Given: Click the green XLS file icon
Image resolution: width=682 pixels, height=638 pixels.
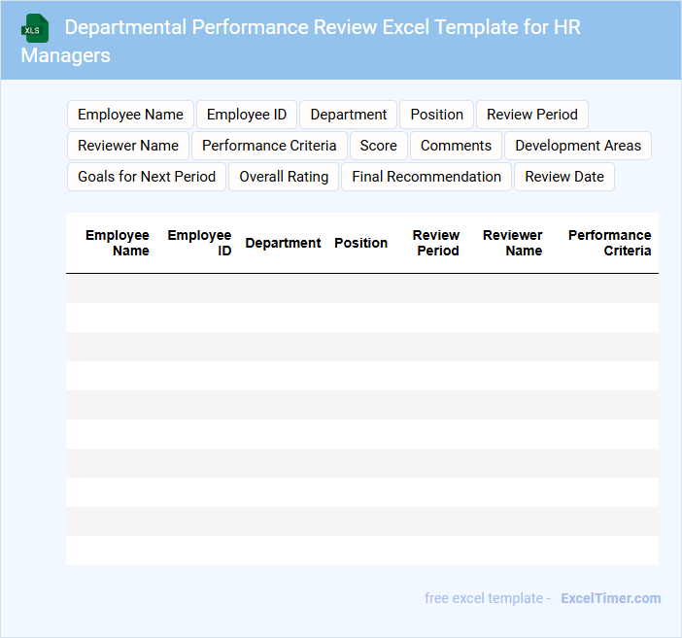Looking at the screenshot, I should point(36,28).
